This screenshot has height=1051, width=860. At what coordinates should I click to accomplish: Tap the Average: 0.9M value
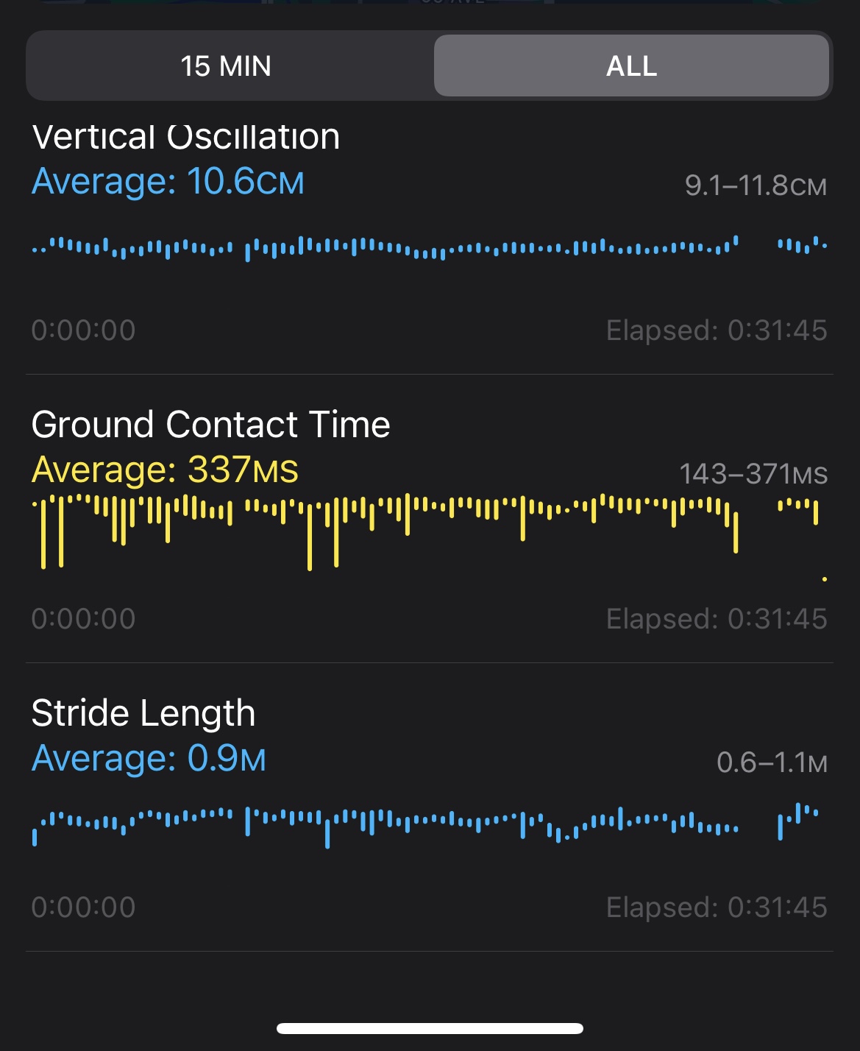point(149,759)
